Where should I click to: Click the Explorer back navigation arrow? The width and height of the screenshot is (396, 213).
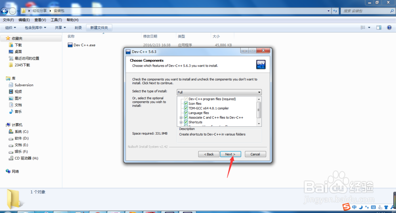[x=4, y=11]
